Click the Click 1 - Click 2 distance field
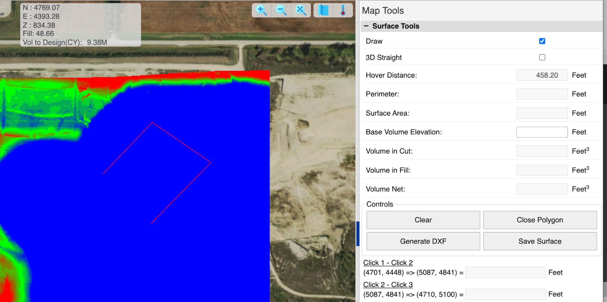Image resolution: width=607 pixels, height=302 pixels. tap(506, 272)
